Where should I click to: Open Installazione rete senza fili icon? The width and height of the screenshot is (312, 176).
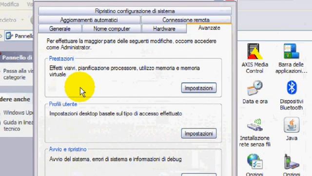[254, 125]
